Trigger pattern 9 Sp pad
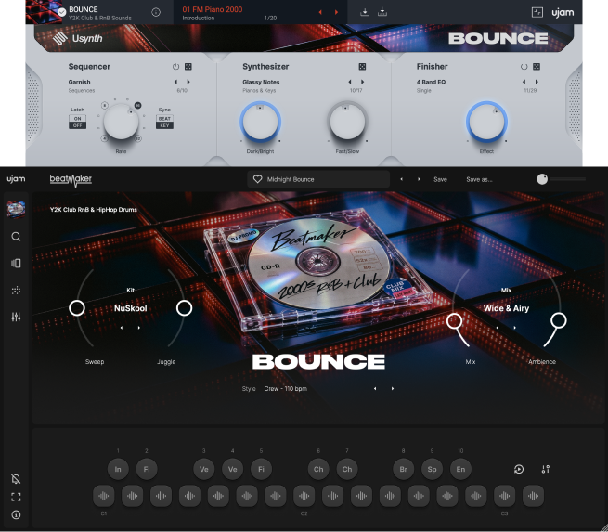This screenshot has width=608, height=532. 432,469
